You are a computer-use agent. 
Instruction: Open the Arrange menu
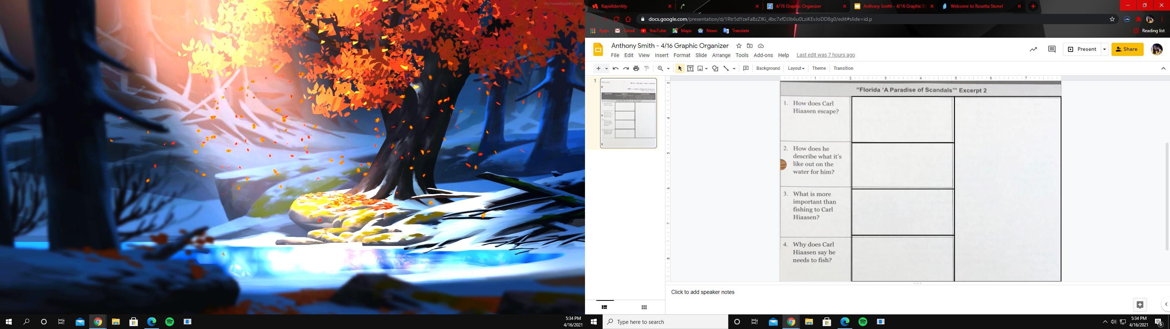tap(721, 56)
